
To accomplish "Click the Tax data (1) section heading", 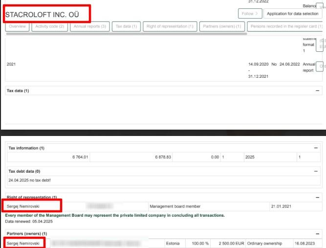I will [18, 90].
